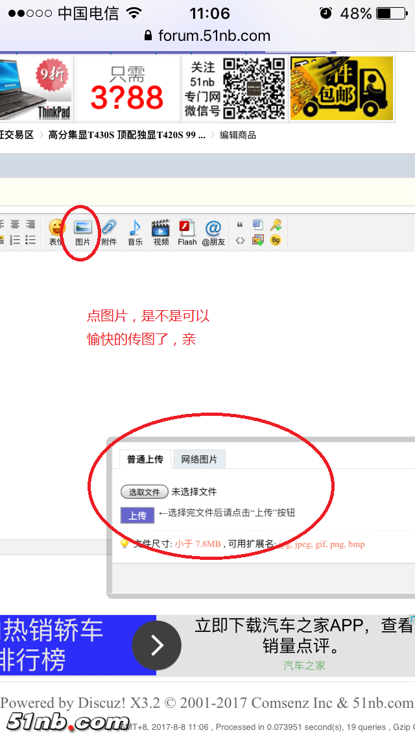Screen dimensions: 415x737
Task: Open the 高分集显T430S breadcrumb link
Action: 126,135
